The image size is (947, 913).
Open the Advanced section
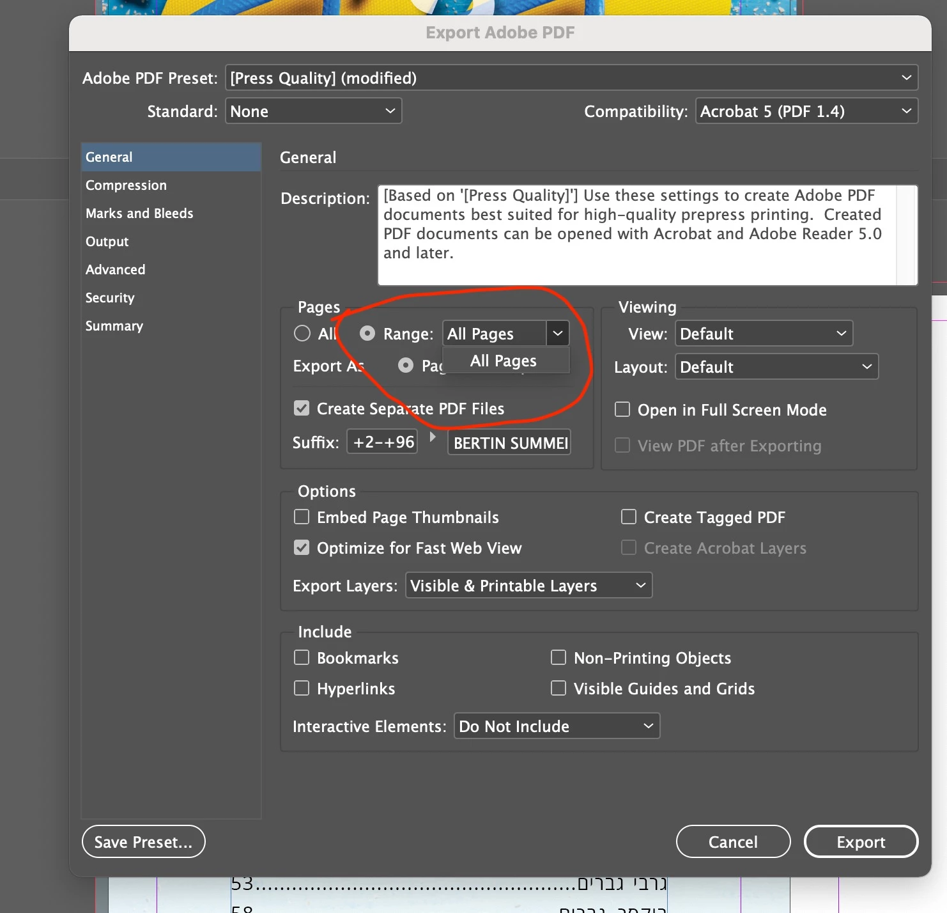171,270
